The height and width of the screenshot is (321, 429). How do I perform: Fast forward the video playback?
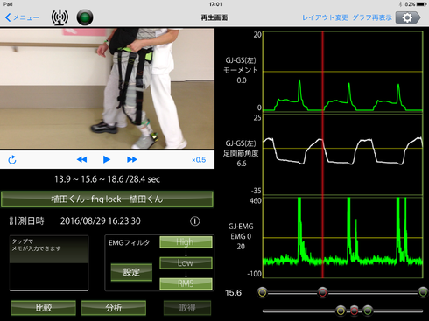[132, 159]
